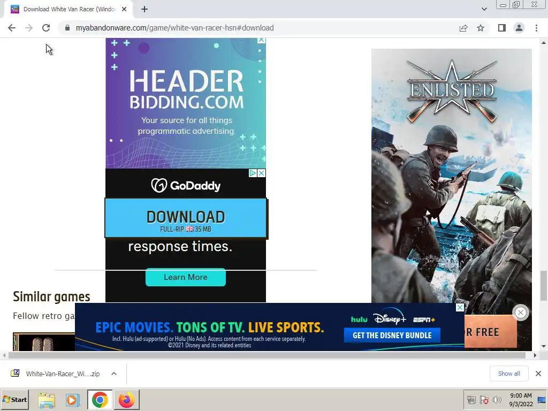This screenshot has width=548, height=411.
Task: Open the first similar game thumbnail
Action: coord(44,342)
